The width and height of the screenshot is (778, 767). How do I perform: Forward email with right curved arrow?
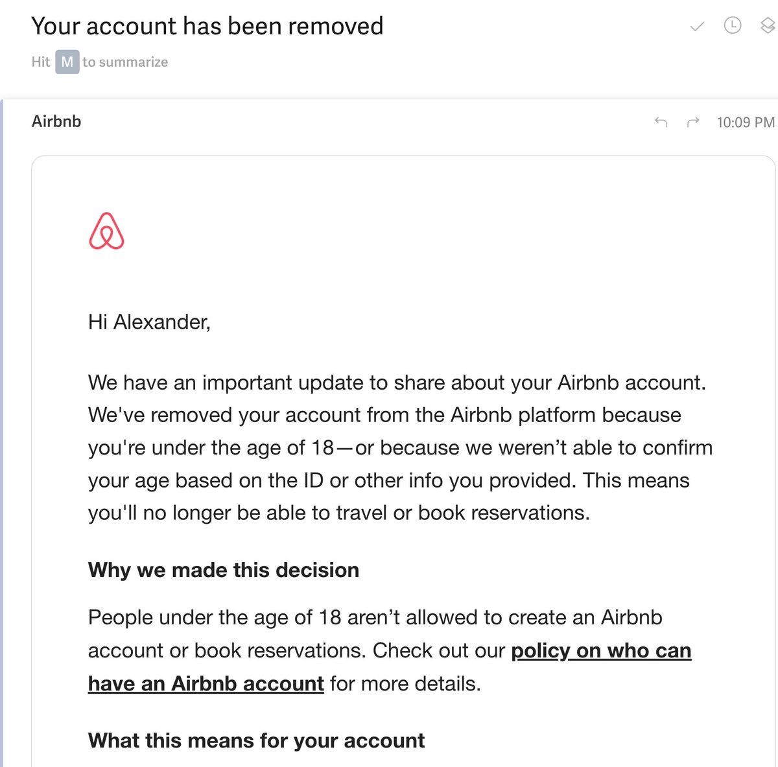pos(693,122)
